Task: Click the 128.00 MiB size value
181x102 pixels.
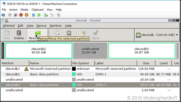Action: tap(146, 69)
